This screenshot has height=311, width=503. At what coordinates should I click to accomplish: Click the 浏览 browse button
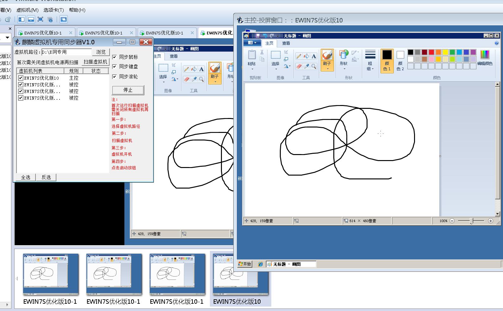click(x=101, y=52)
